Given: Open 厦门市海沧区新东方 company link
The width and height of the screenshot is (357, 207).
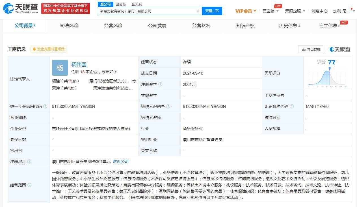Looking at the screenshot, I should pyautogui.click(x=109, y=81).
